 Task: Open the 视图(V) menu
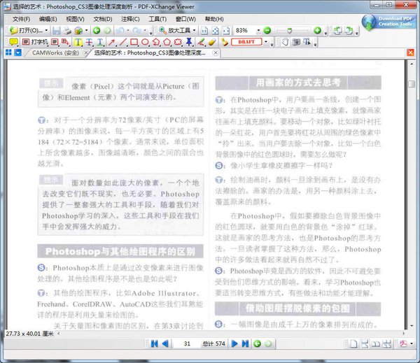[x=75, y=19]
